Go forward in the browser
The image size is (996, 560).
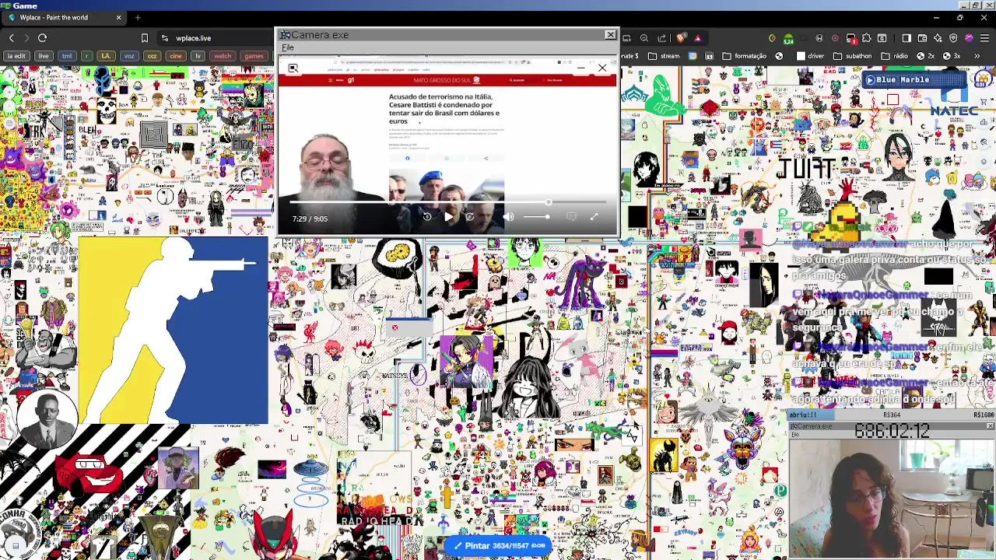point(26,37)
